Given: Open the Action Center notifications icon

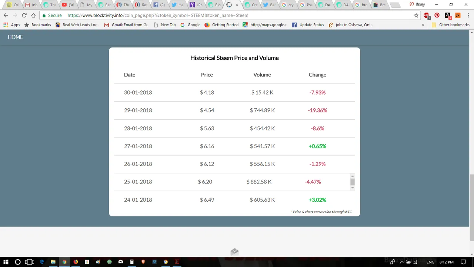Looking at the screenshot, I should point(463,262).
